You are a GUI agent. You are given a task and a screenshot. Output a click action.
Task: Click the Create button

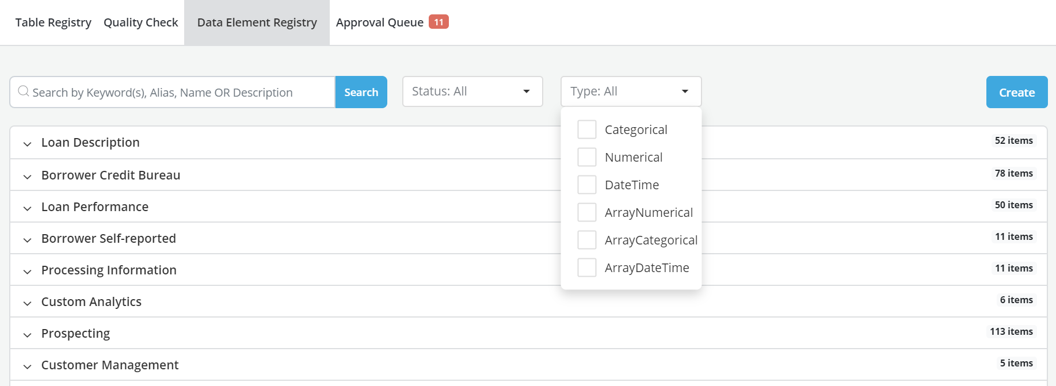click(1016, 92)
